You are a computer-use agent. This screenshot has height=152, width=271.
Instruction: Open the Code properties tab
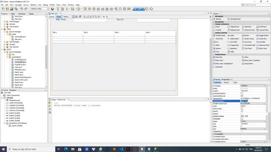235,83
